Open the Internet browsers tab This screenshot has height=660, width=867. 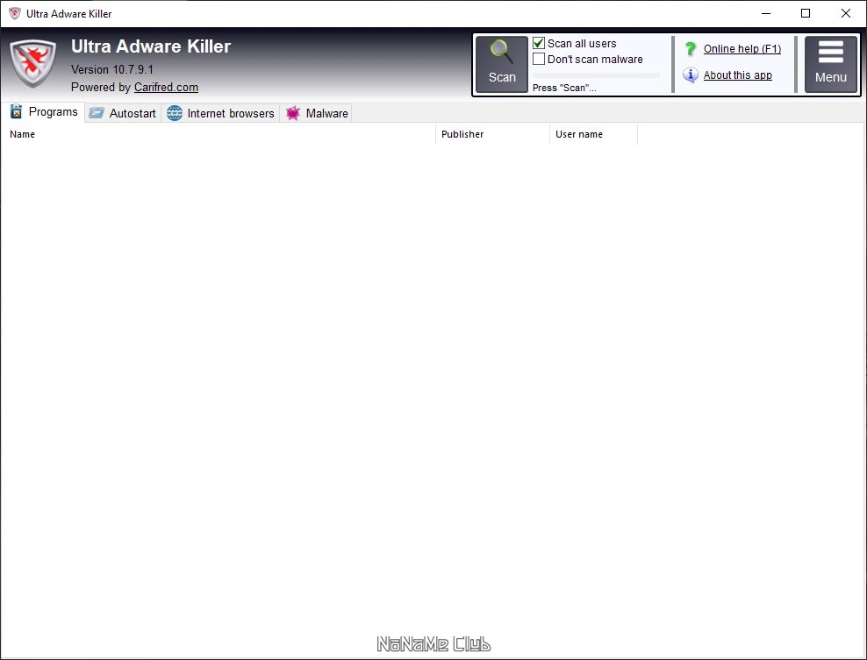click(220, 113)
